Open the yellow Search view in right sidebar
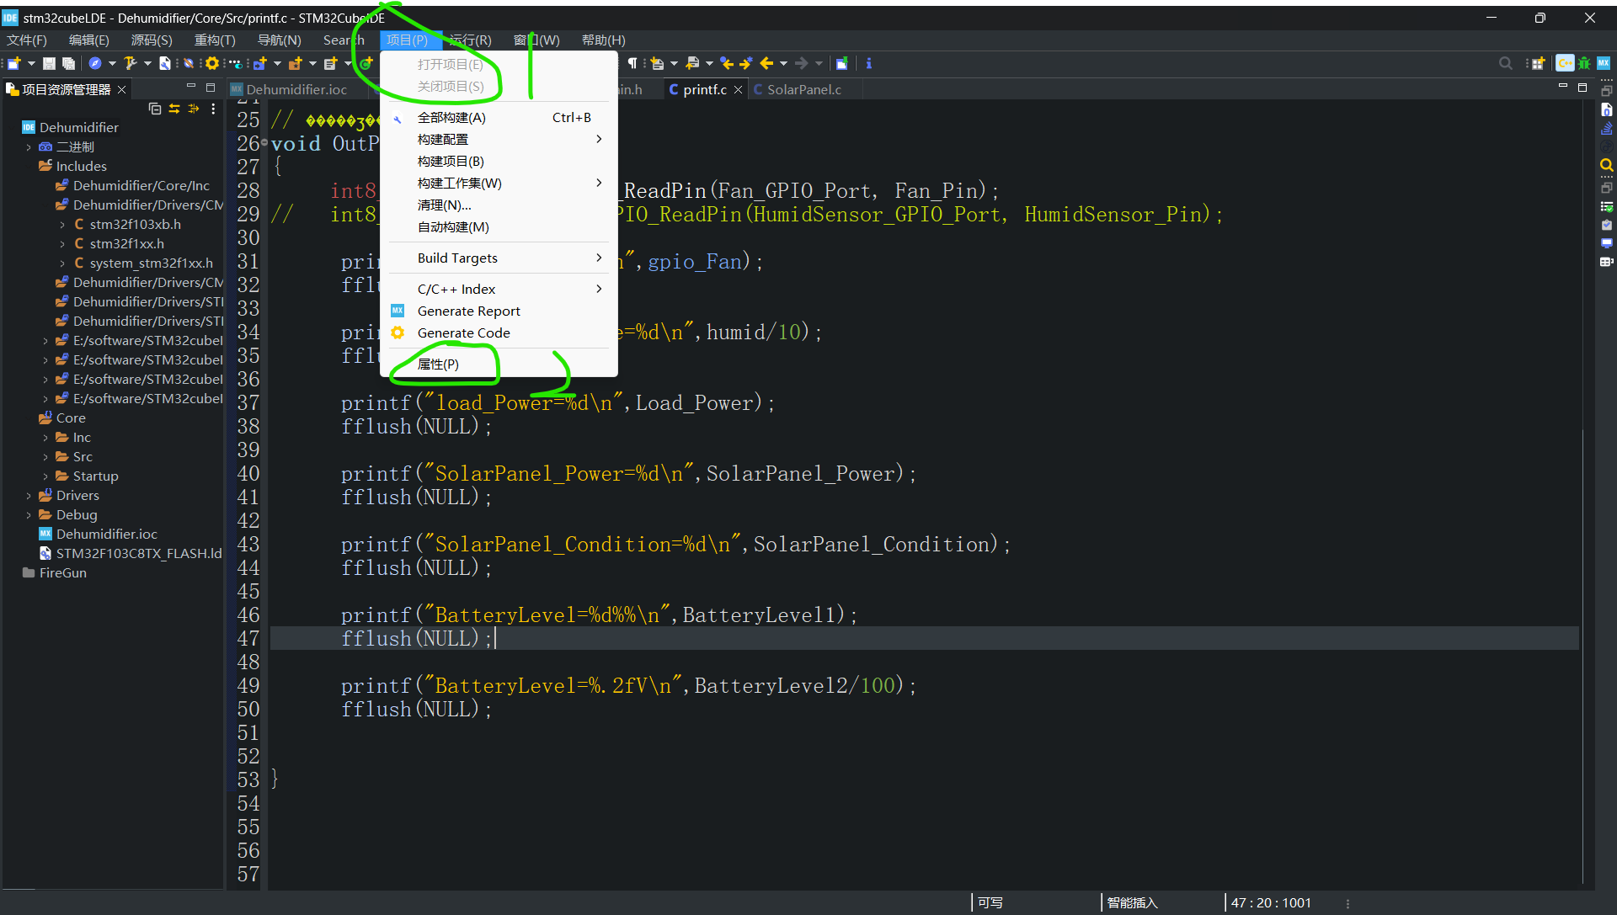Screen dimensions: 1617x915 point(1607,165)
